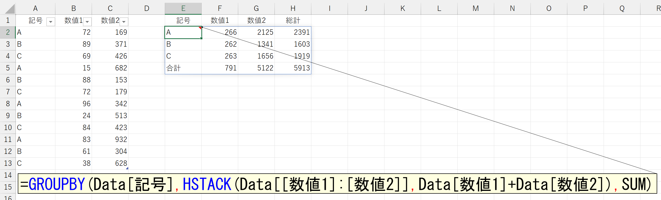Click cell C13 with value 628

click(x=110, y=163)
